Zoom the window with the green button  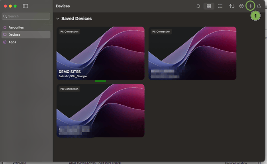[16, 6]
